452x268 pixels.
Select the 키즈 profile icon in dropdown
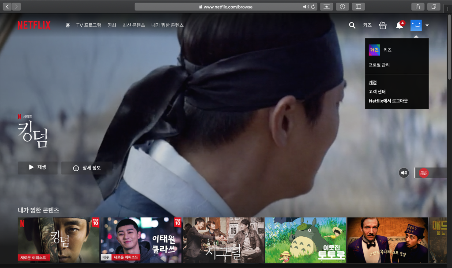[x=374, y=50]
